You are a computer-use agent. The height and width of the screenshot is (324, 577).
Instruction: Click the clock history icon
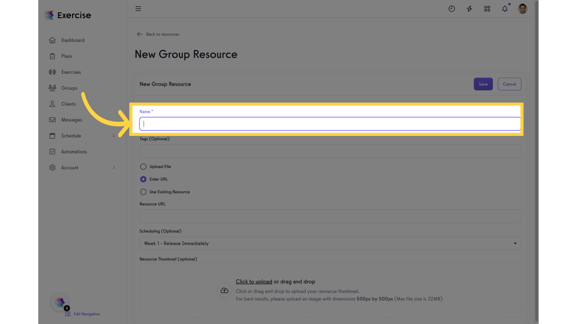pos(452,9)
